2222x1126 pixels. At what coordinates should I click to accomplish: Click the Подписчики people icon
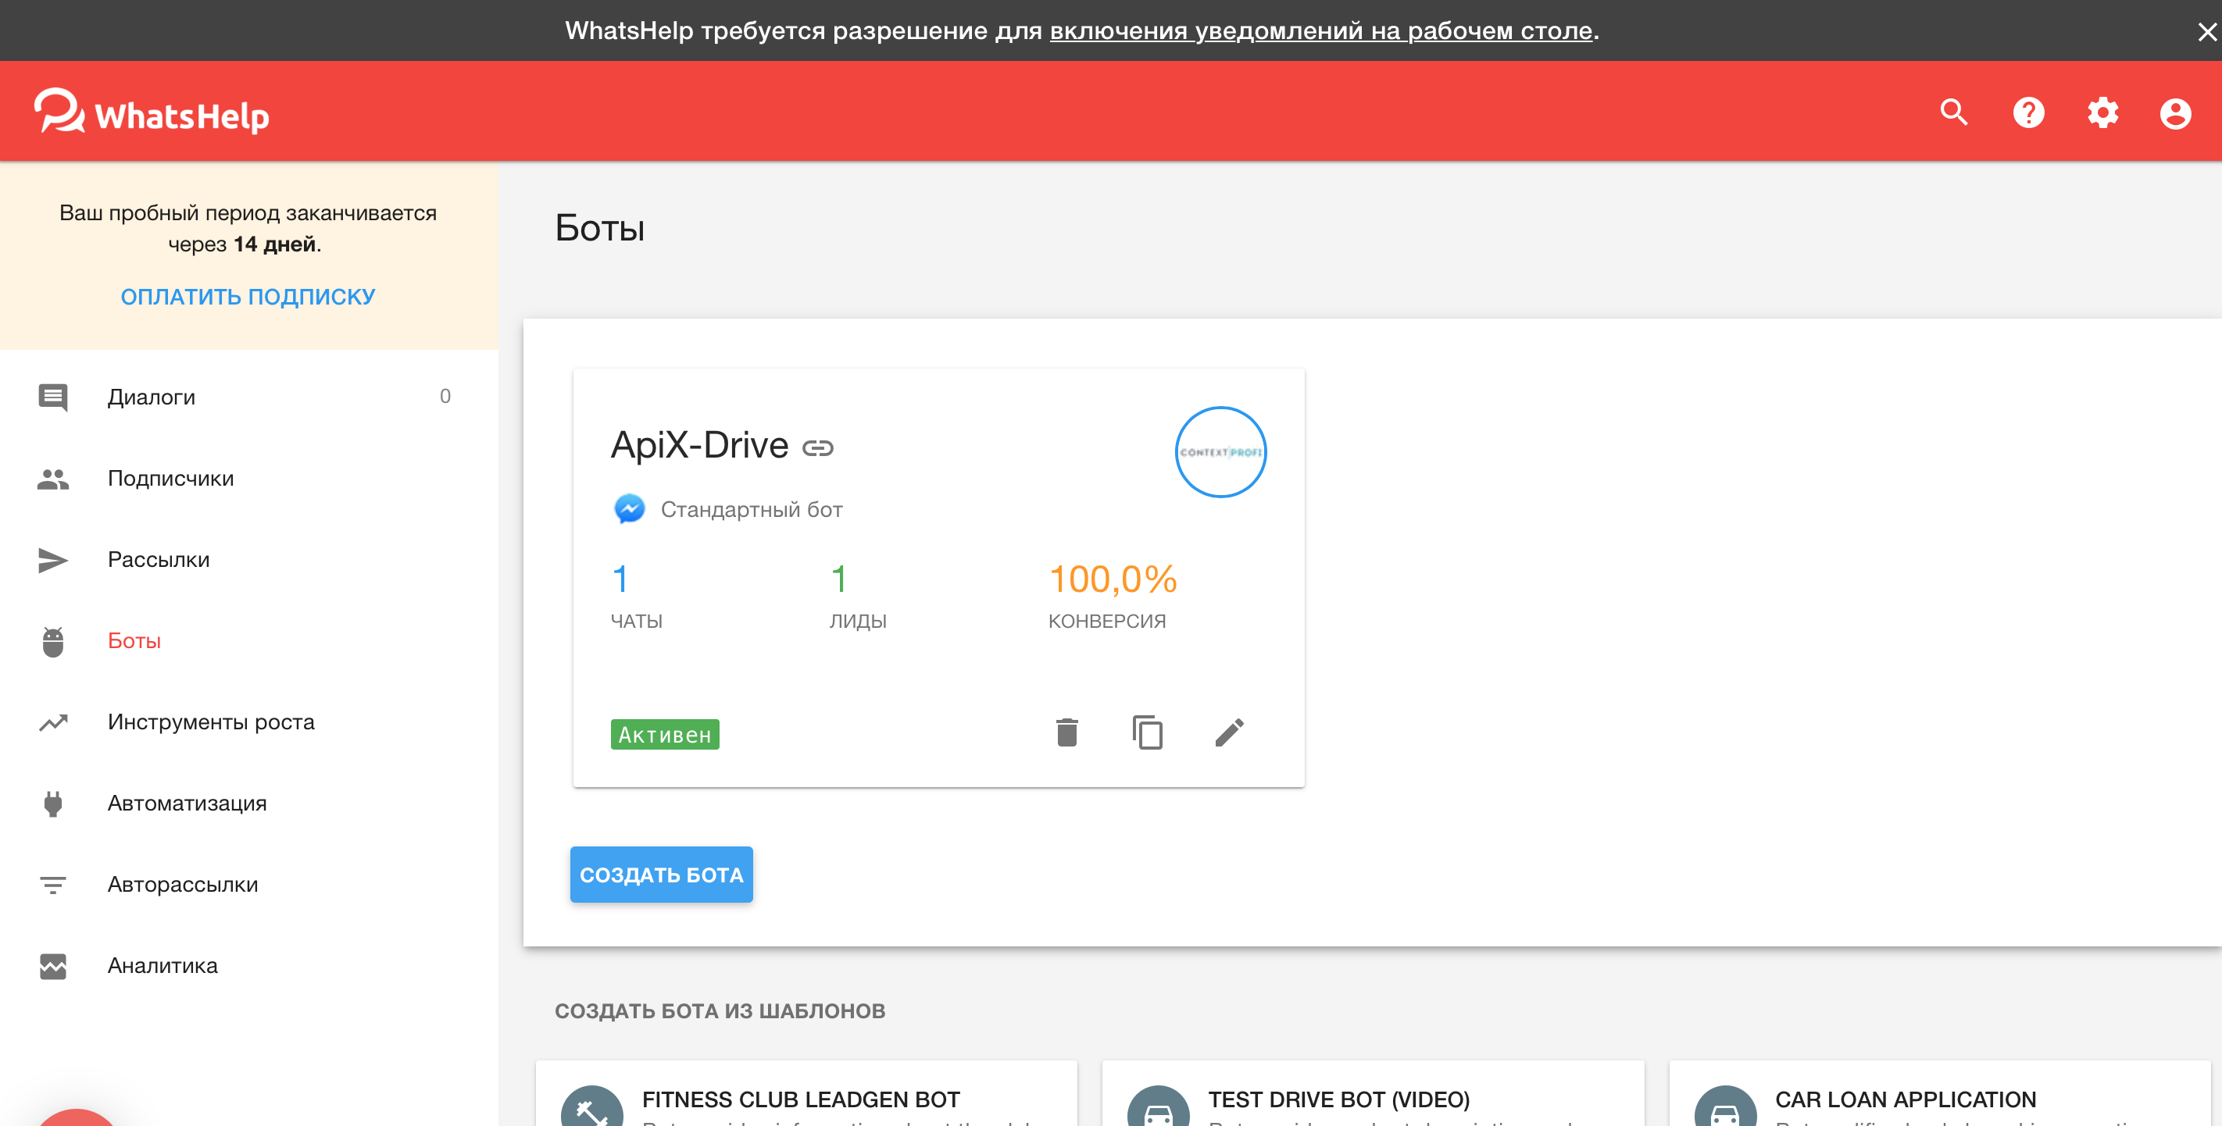[52, 479]
